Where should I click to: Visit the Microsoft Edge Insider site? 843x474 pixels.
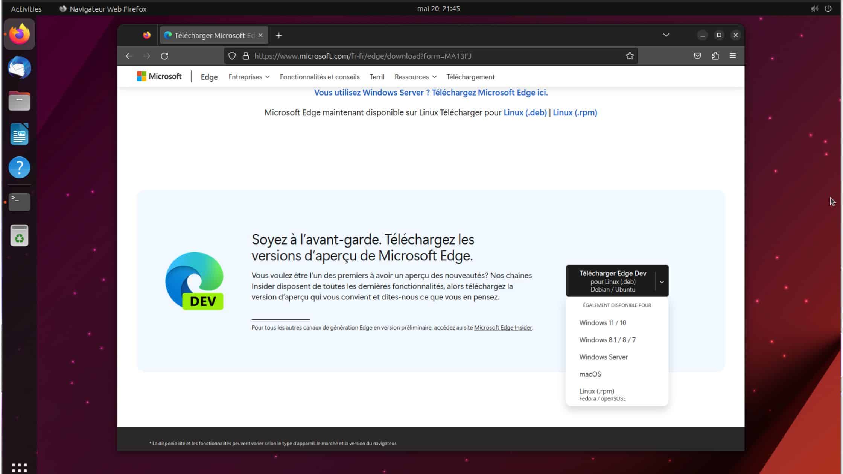pos(503,327)
